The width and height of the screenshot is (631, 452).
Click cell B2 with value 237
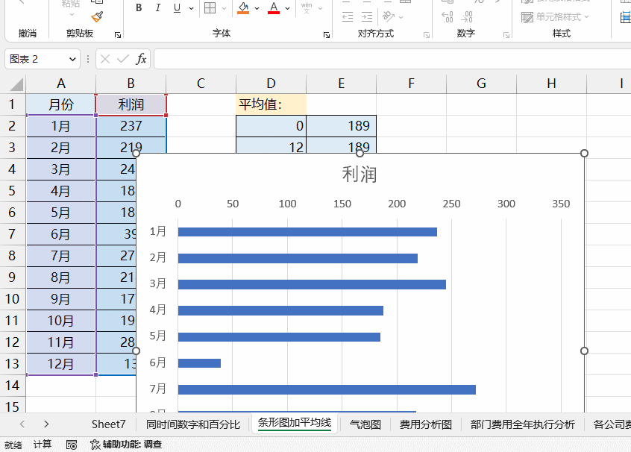131,126
